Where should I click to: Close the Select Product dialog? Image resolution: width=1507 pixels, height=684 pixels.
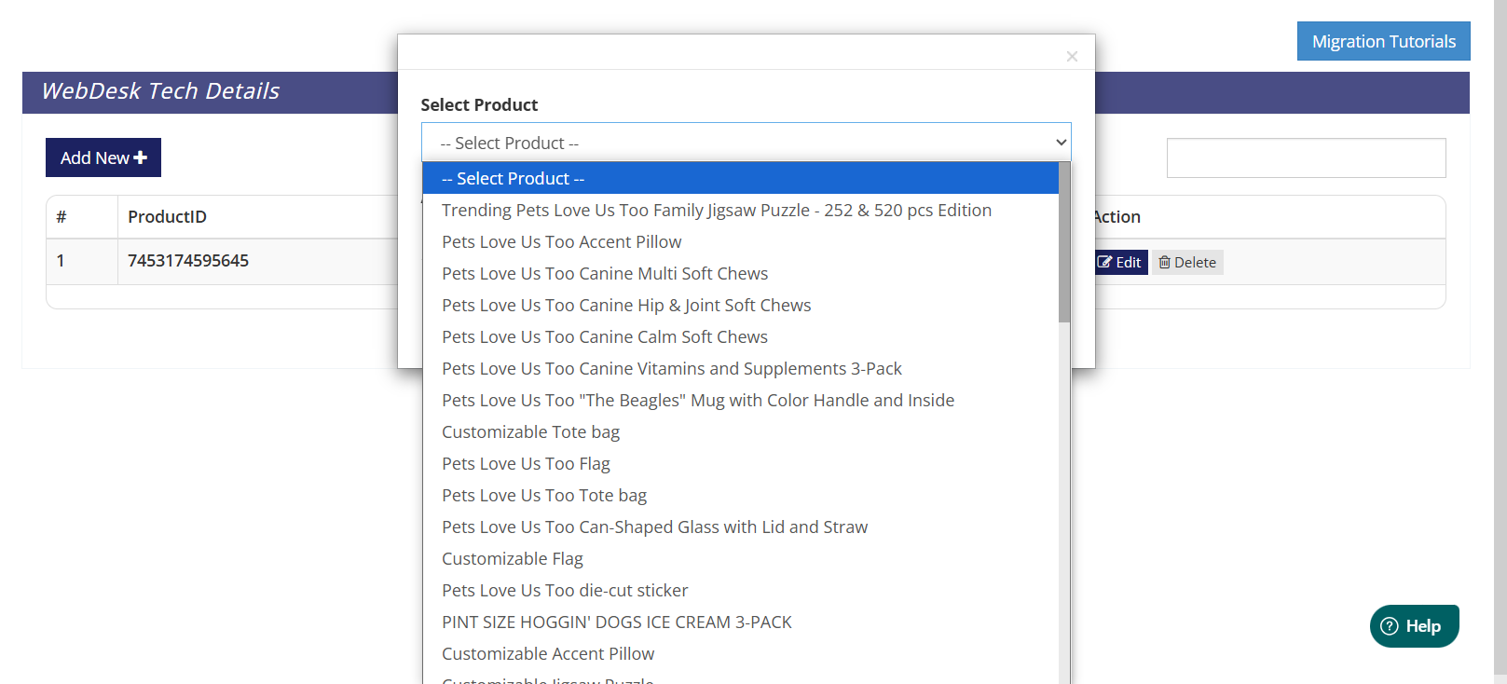[1072, 57]
